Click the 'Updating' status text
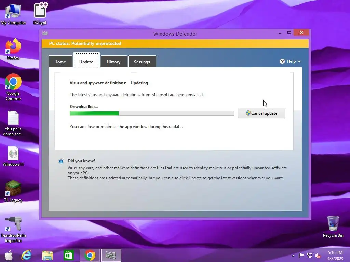Image resolution: width=350 pixels, height=262 pixels. [139, 83]
